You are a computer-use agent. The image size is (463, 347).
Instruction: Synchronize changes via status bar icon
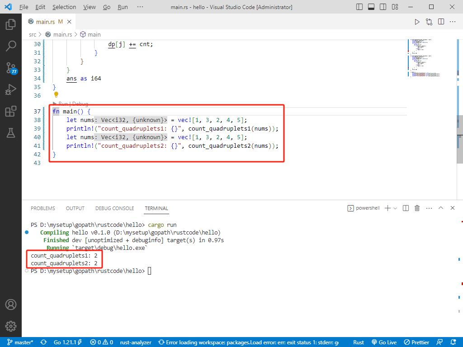click(x=44, y=342)
